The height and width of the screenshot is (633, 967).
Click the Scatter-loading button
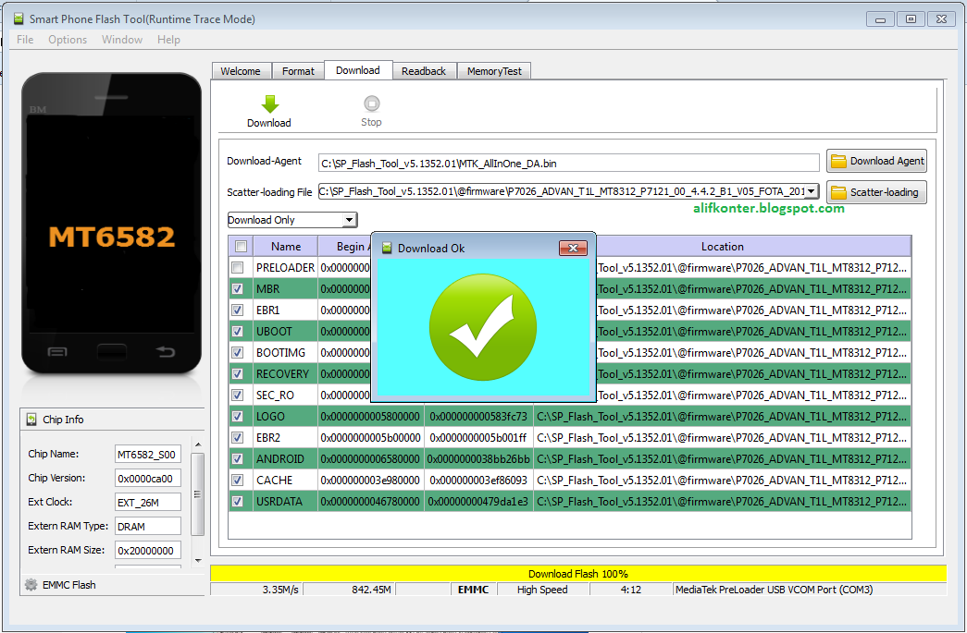pyautogui.click(x=875, y=191)
